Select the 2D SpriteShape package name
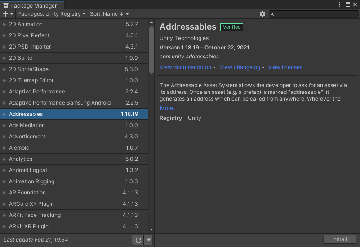Viewport: 360px width, 247px height. pyautogui.click(x=29, y=69)
